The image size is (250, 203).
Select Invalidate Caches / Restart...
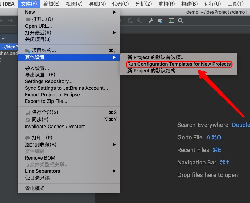pos(69,127)
